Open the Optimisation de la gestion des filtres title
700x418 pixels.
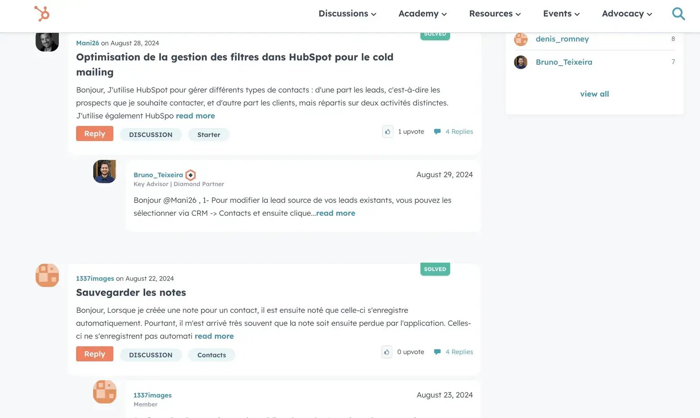(235, 64)
